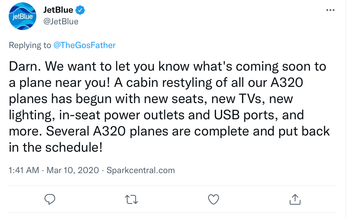Click the heart icon under the tweet
Screen dimensions: 347x218
click(213, 199)
